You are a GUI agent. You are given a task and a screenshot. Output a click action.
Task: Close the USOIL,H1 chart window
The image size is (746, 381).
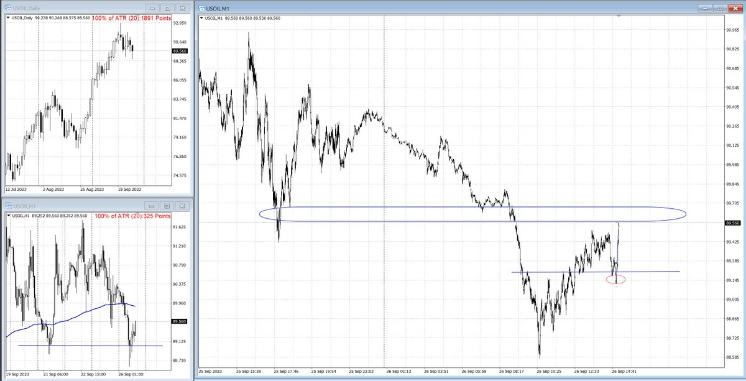tap(182, 206)
